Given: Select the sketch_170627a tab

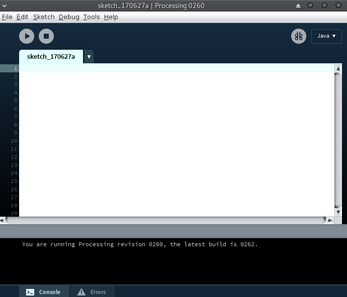Looking at the screenshot, I should click(x=51, y=57).
